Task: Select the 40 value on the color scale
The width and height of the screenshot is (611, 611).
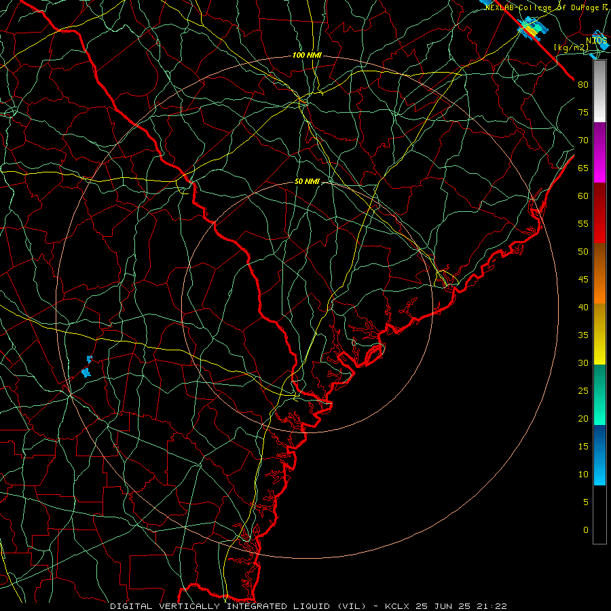Action: pos(583,307)
